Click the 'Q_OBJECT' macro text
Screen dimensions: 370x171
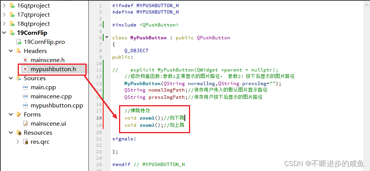[x=136, y=51]
